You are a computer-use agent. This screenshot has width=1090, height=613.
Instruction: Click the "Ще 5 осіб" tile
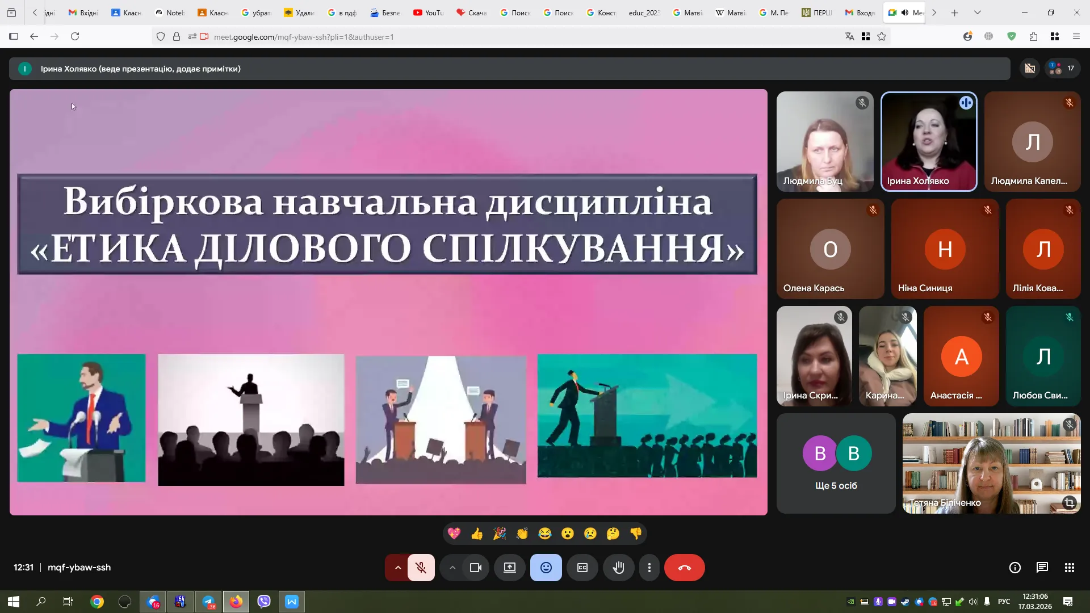point(836,464)
